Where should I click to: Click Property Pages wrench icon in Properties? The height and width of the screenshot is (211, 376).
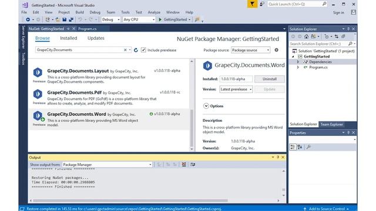308,147
